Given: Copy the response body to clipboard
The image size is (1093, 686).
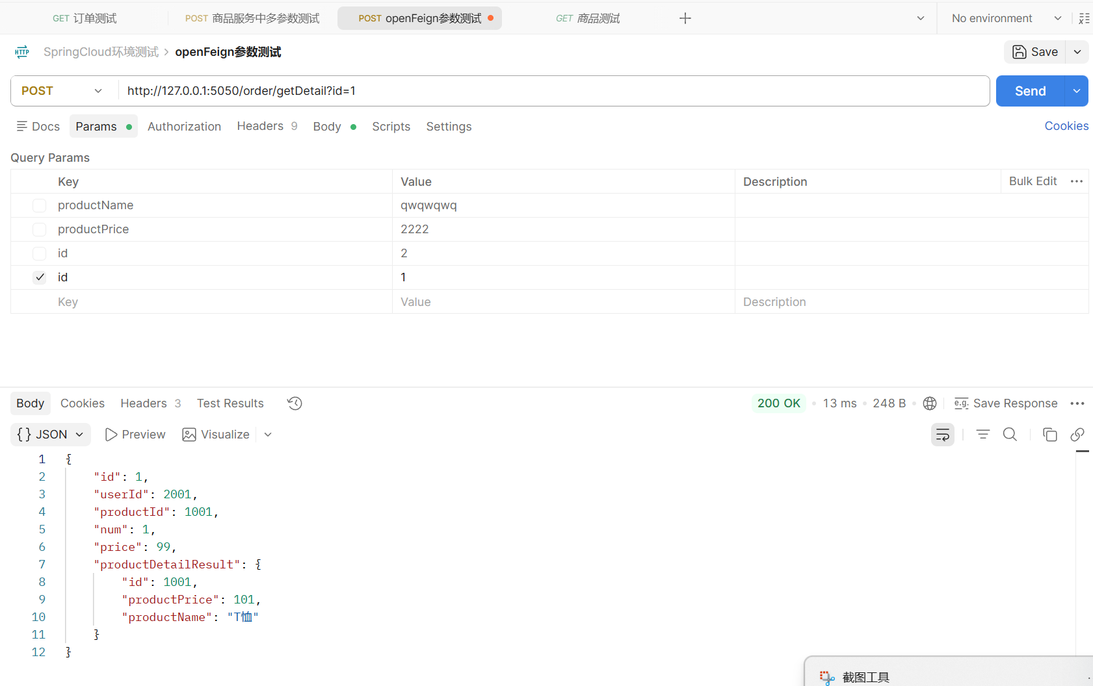Looking at the screenshot, I should coord(1050,435).
